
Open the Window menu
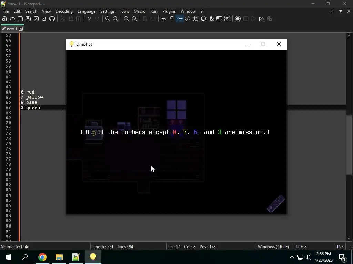pyautogui.click(x=188, y=11)
